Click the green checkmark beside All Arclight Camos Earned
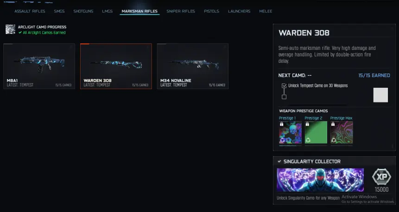Image resolution: width=399 pixels, height=212 pixels. click(x=20, y=32)
